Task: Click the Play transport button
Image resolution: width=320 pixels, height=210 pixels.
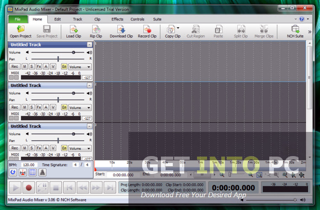Action: coord(15,187)
